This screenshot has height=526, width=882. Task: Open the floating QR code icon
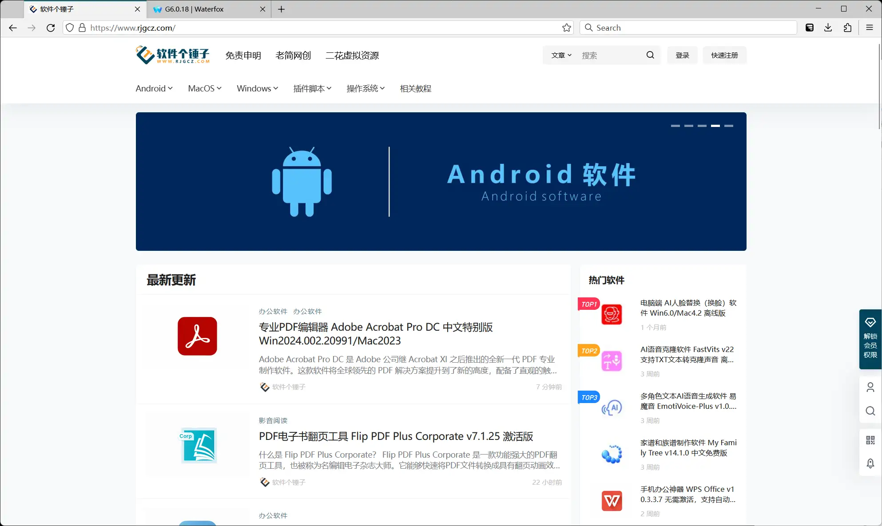[870, 440]
